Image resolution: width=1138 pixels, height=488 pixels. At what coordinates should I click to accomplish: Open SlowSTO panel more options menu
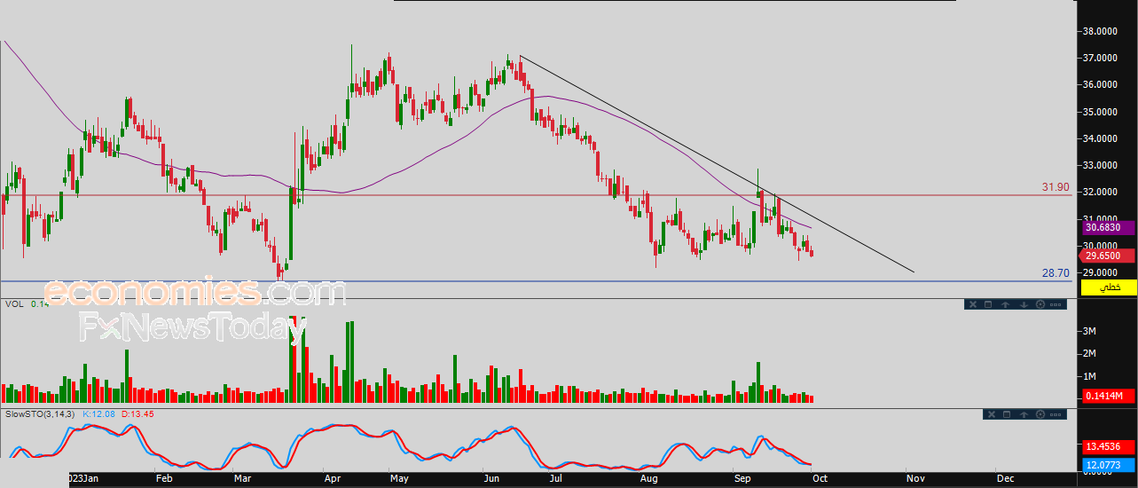1056,414
